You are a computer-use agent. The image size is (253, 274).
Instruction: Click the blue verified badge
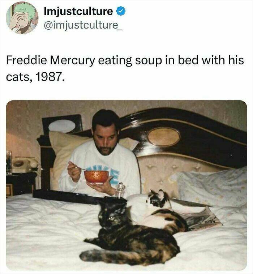(121, 12)
